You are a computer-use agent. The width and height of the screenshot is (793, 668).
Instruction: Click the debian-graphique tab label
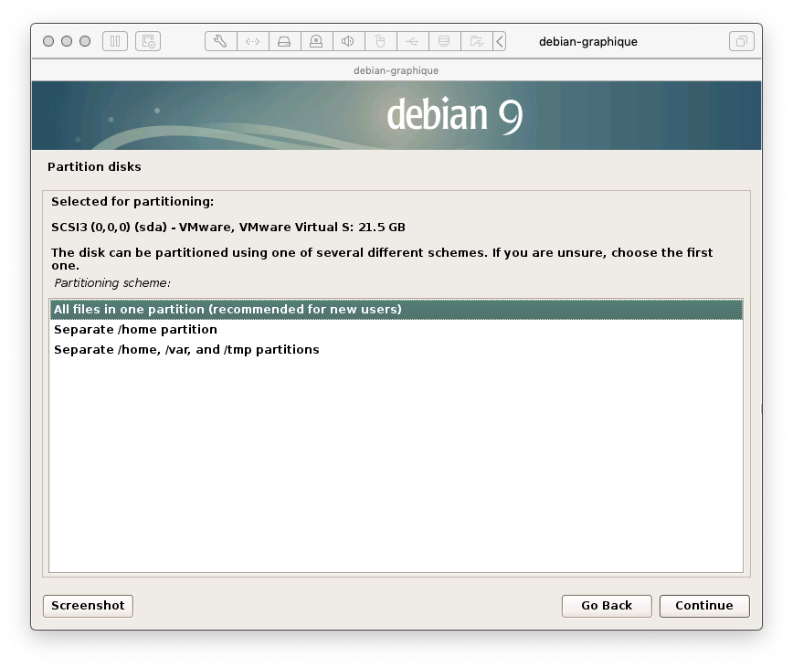coord(396,70)
